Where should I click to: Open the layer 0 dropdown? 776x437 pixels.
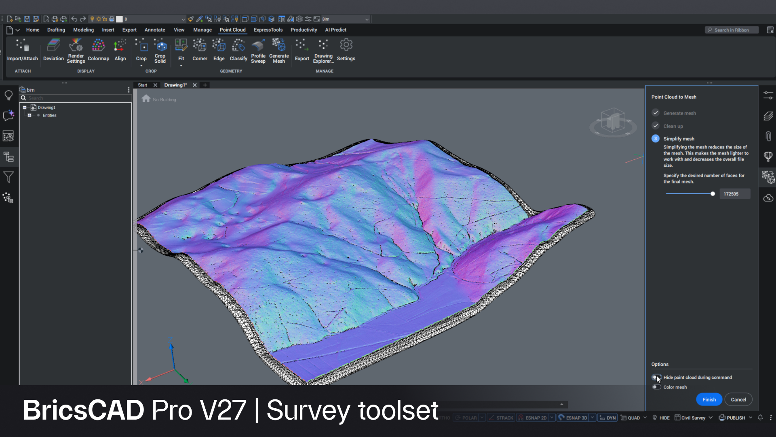pyautogui.click(x=154, y=19)
